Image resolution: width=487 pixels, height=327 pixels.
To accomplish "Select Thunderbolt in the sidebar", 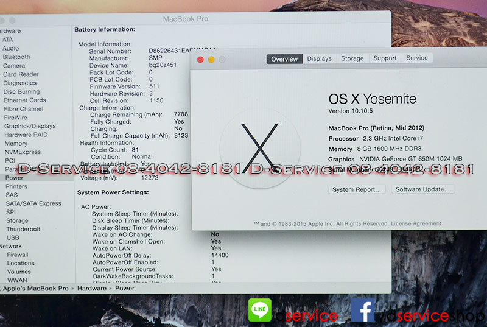I will [x=23, y=229].
